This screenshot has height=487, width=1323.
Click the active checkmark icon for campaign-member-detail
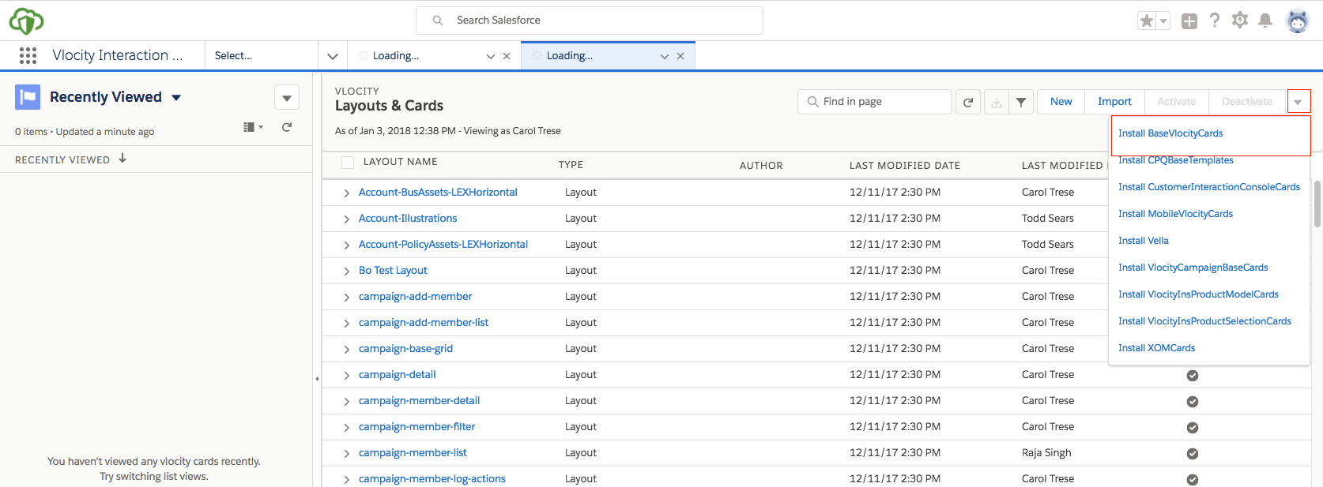[x=1193, y=402]
